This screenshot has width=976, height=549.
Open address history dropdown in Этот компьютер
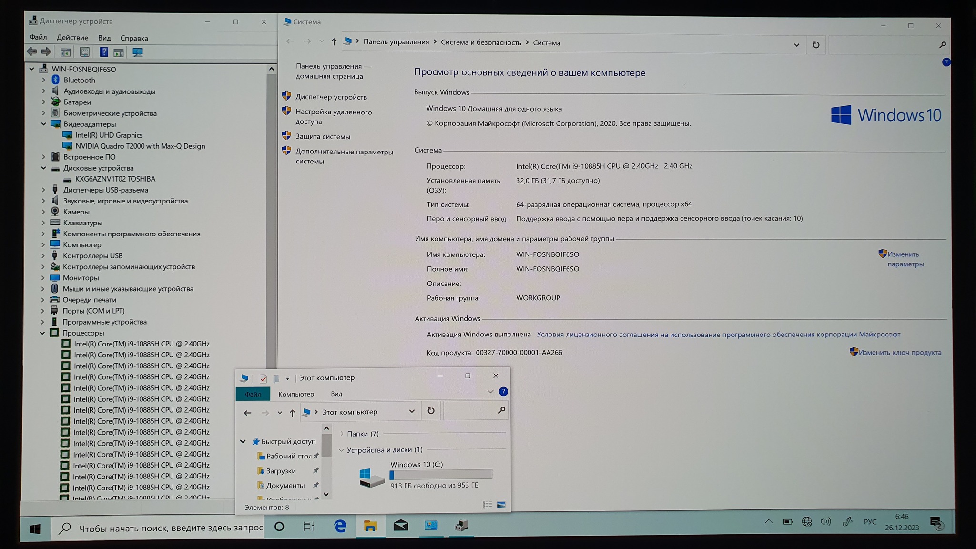pyautogui.click(x=412, y=411)
